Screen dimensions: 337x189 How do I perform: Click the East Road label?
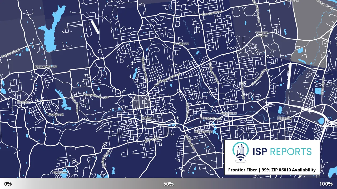click(x=152, y=140)
